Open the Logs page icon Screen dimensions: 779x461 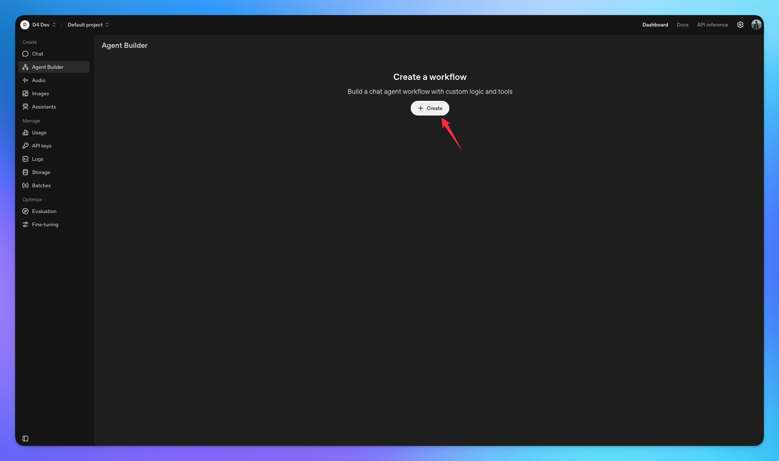tap(25, 159)
